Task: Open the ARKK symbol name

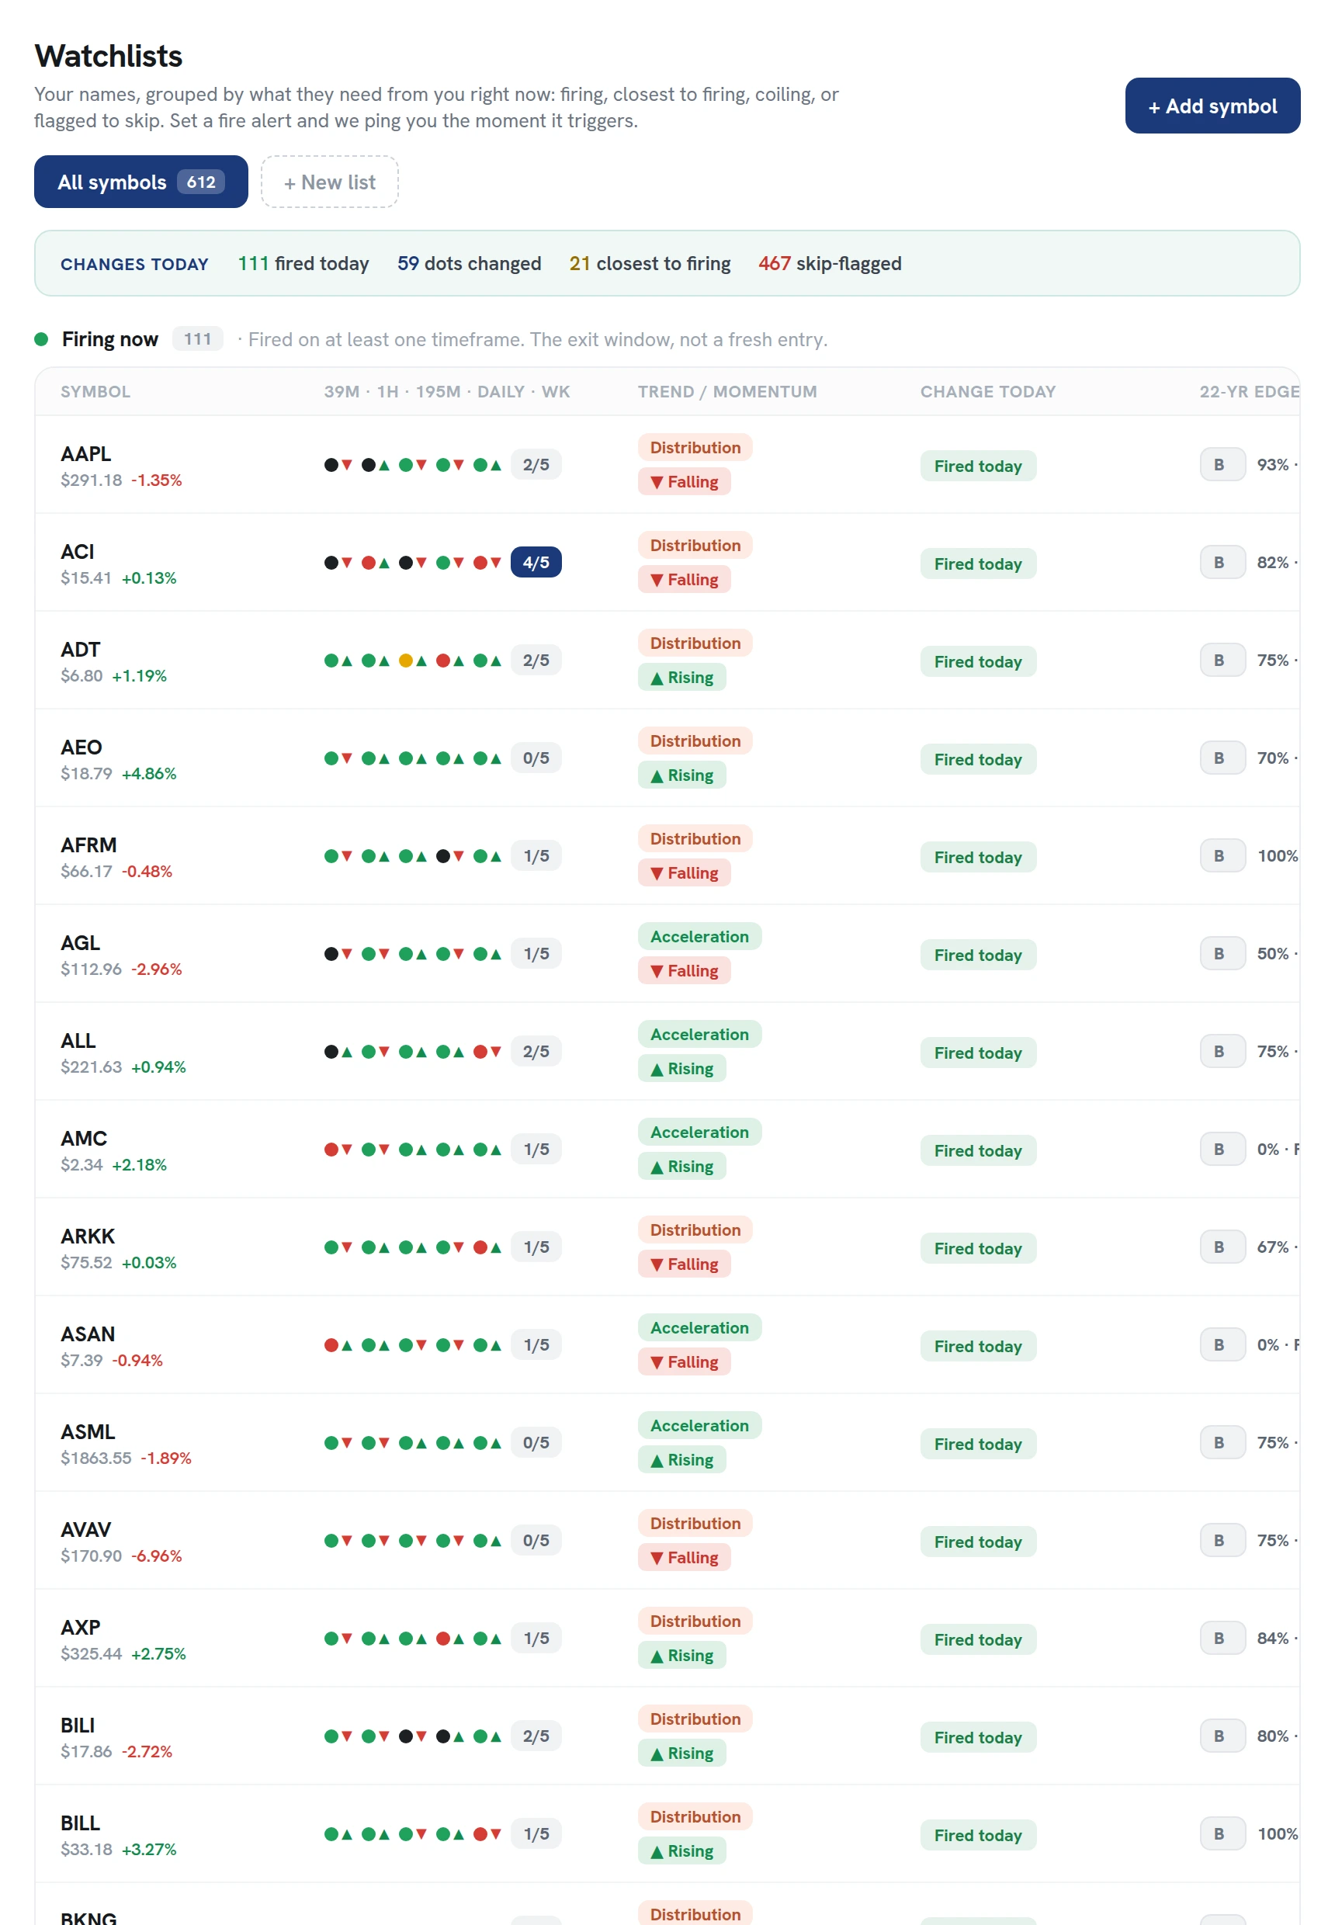Action: pyautogui.click(x=88, y=1237)
